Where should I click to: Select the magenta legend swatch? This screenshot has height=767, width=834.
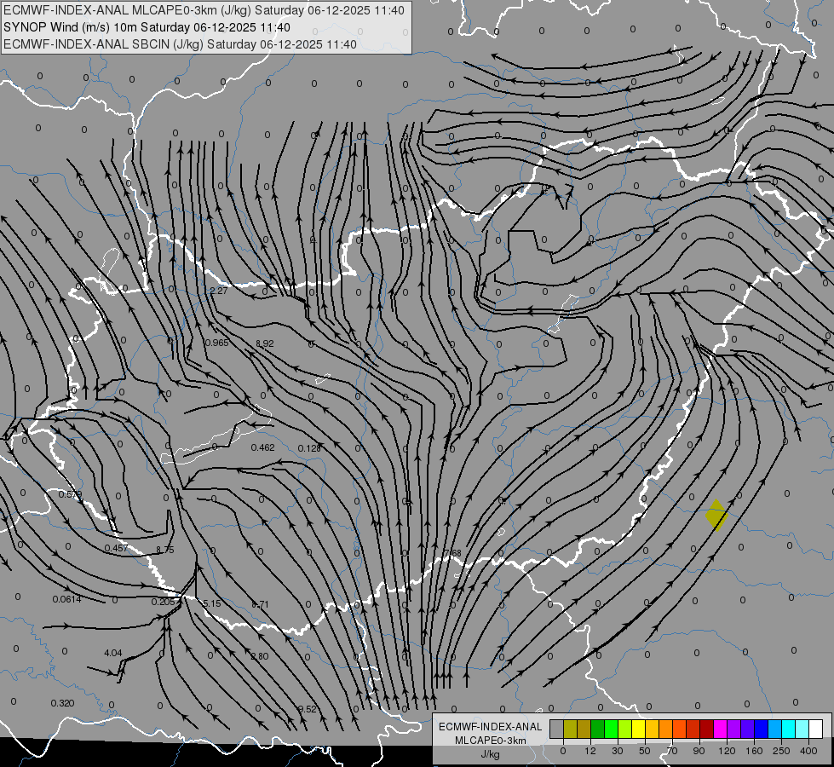[x=720, y=729]
